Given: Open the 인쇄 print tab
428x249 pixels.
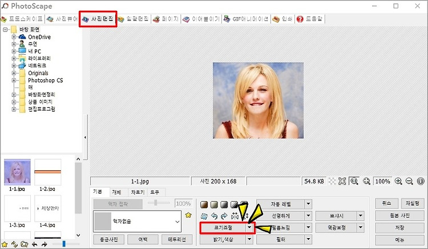Looking at the screenshot, I should tap(282, 19).
